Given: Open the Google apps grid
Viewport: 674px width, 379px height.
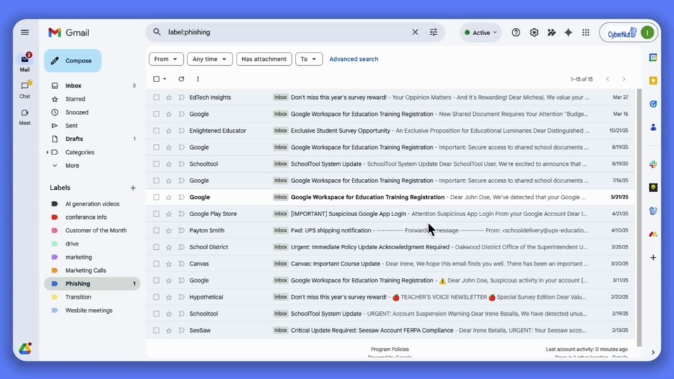Looking at the screenshot, I should pyautogui.click(x=586, y=33).
